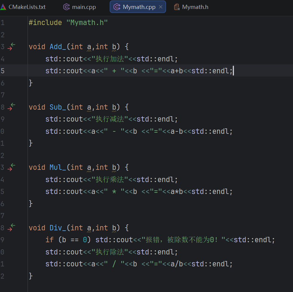Click the void keyword before Add_

(37, 47)
